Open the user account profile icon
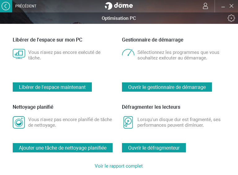Screen dimensions: 238x175 (205, 6)
